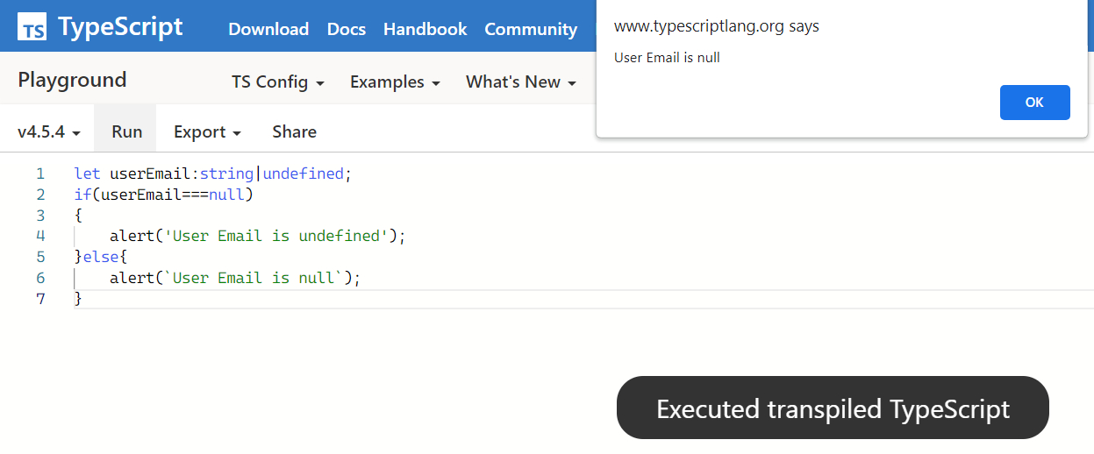Open the Download page in navigation
The height and width of the screenshot is (454, 1094).
268,29
